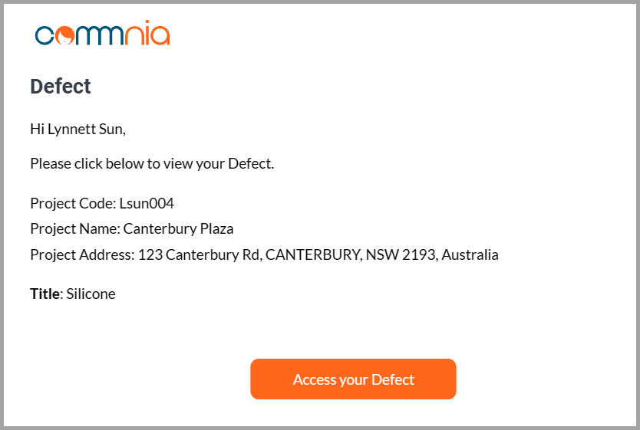The width and height of the screenshot is (640, 430).
Task: Open the Commnia logo at the top
Action: (103, 33)
